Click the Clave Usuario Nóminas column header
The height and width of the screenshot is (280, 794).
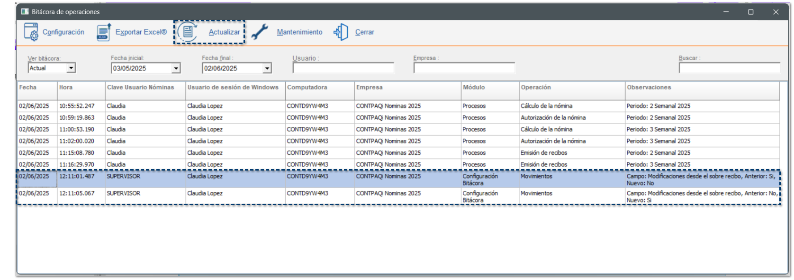pyautogui.click(x=144, y=88)
